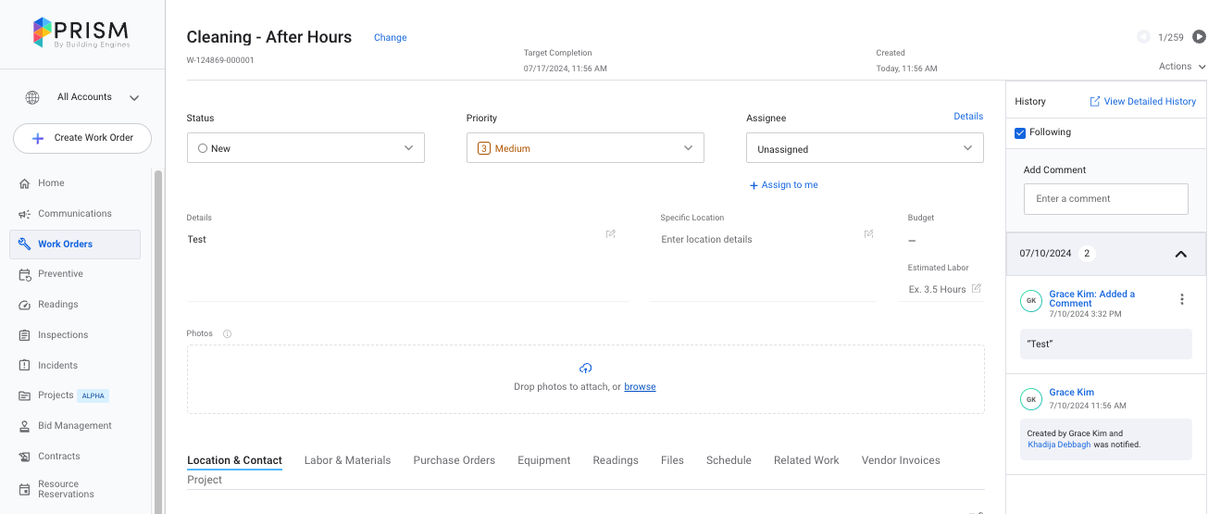Open the Purchase Orders tab
1221x514 pixels.
[454, 460]
